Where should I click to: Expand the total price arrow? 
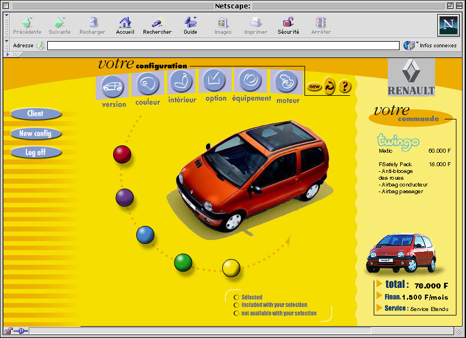[379, 283]
